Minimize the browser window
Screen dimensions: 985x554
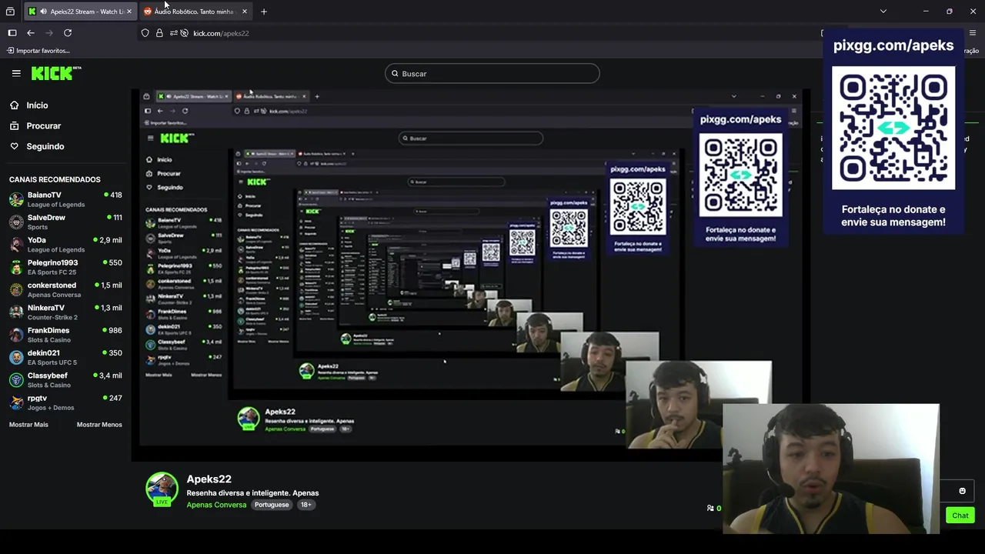coord(926,12)
